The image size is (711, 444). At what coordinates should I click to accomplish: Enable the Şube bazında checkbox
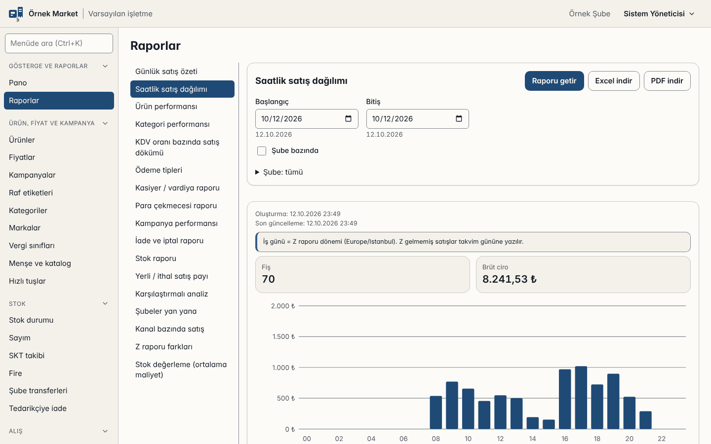coord(262,151)
